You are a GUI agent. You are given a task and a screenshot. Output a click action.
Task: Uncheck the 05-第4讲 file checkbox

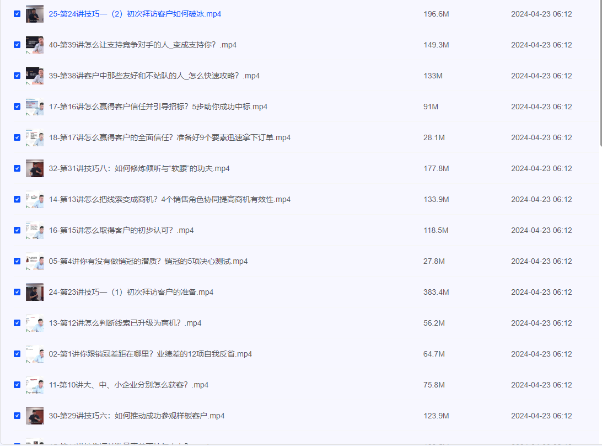(17, 261)
